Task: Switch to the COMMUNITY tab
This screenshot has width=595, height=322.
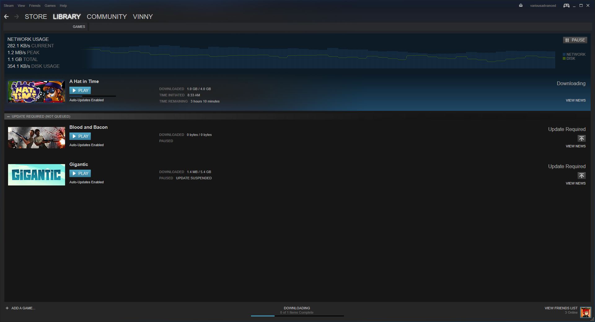Action: (107, 17)
